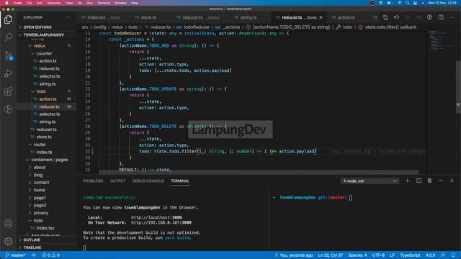Open the network URL 192.168.0.107:3000

point(161,222)
